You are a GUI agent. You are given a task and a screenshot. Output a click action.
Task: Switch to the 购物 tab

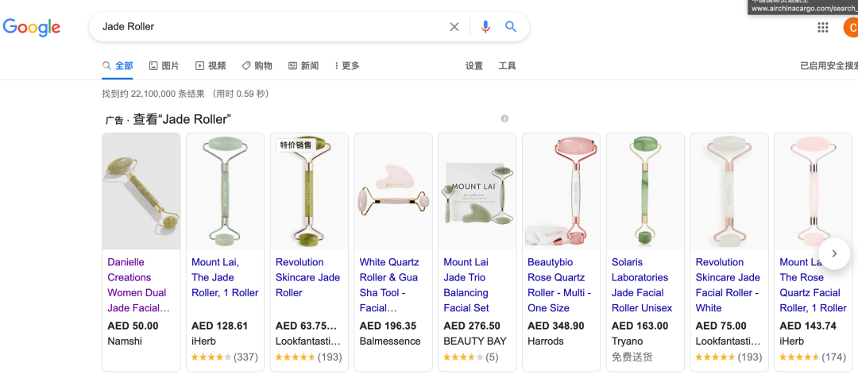tap(257, 66)
